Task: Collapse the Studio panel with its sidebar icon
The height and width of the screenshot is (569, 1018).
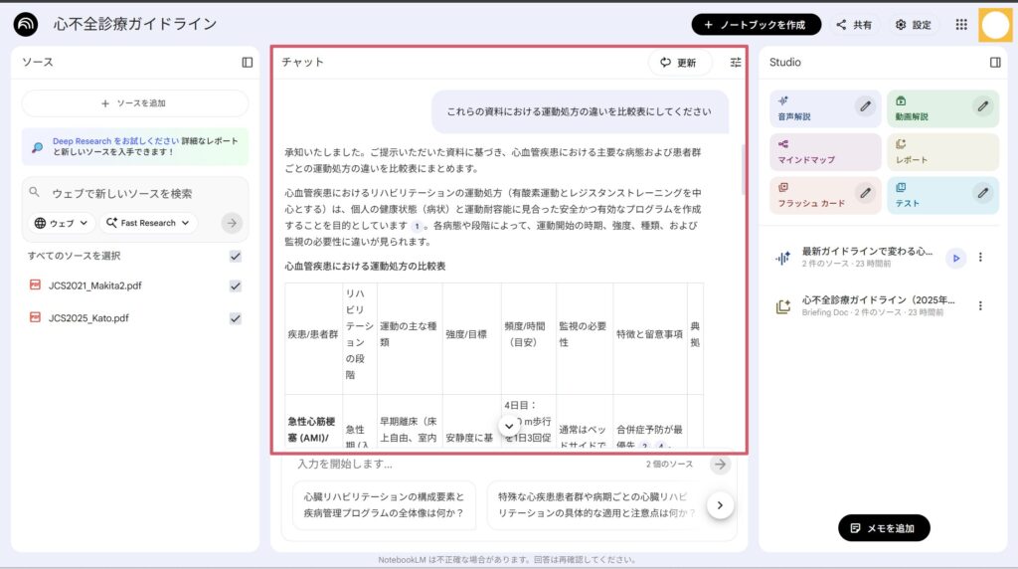Action: (995, 62)
